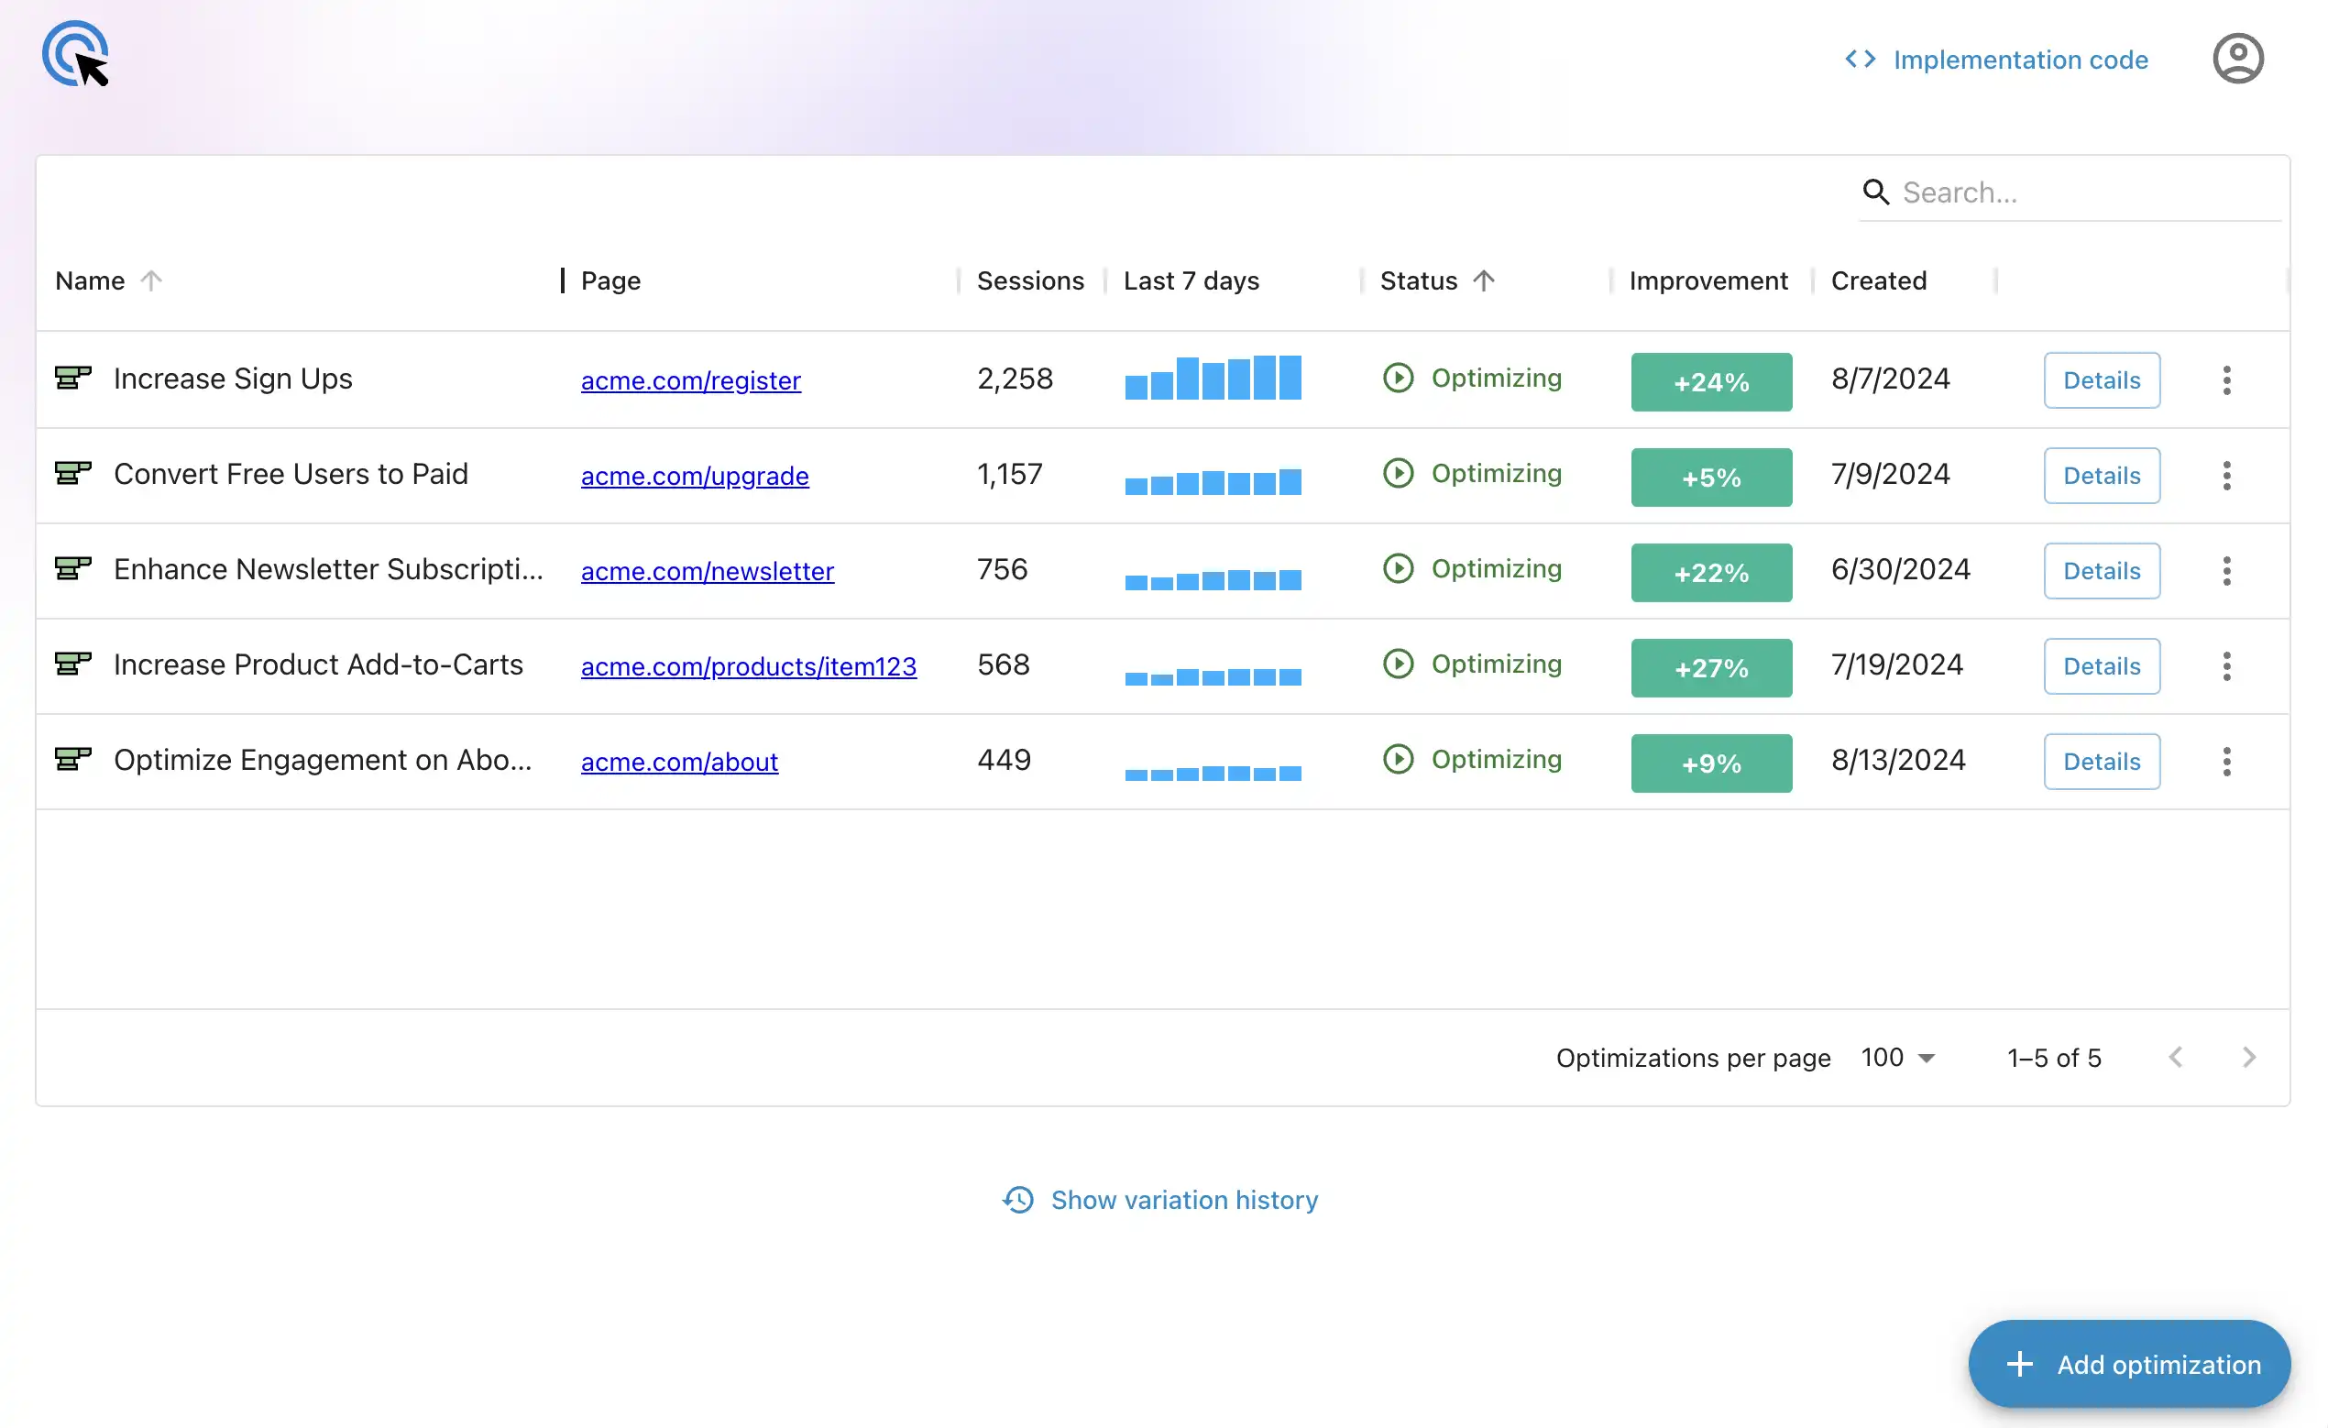Pause optimizing on the Increase Sign Ups row

[1399, 378]
